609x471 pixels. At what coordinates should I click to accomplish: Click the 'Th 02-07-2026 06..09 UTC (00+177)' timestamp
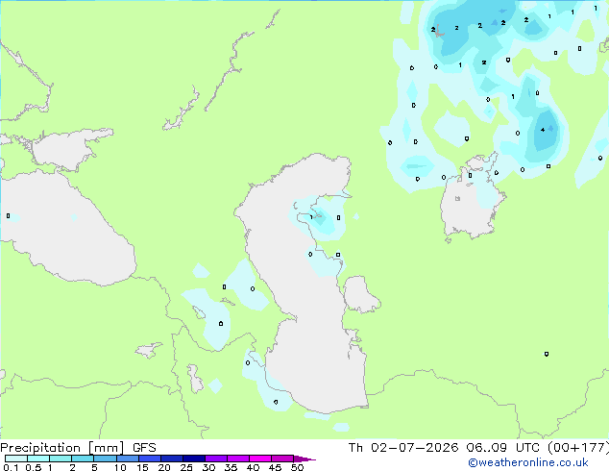478,448
